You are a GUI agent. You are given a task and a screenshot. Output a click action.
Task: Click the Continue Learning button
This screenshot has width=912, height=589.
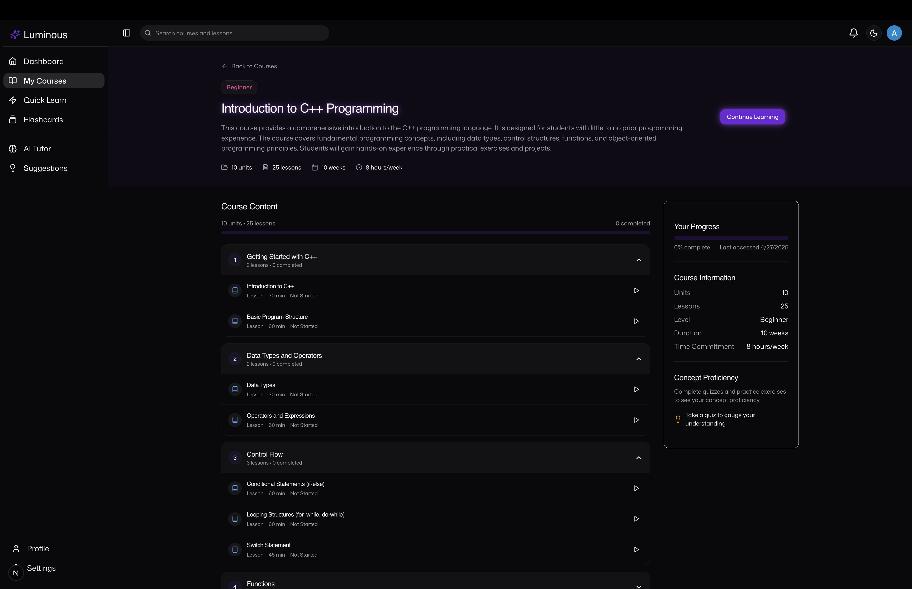tap(752, 117)
